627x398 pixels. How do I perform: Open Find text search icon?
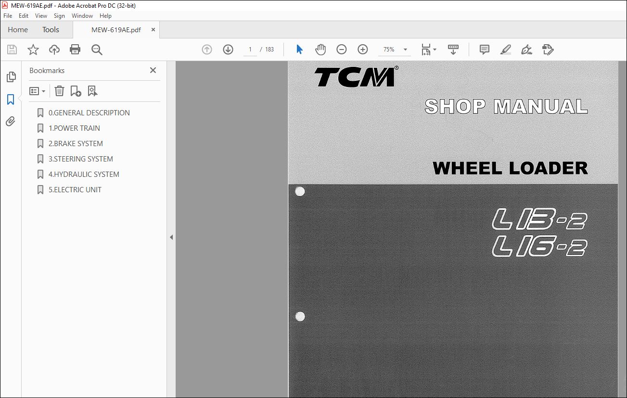click(97, 50)
